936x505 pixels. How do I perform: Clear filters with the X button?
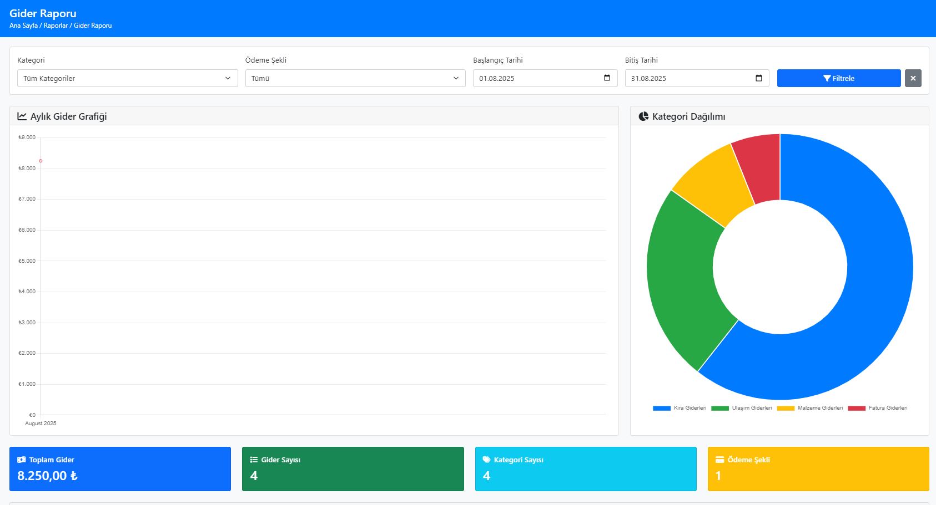[913, 78]
